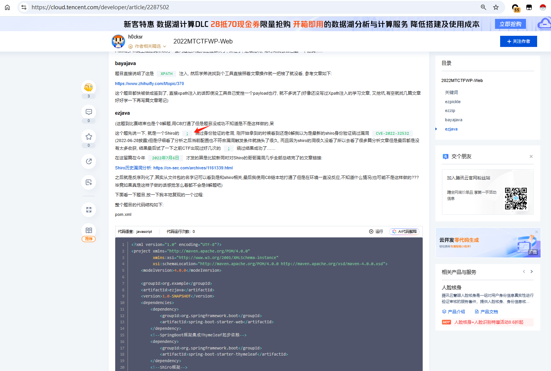Click the 交个朋友 panel icon
Image resolution: width=551 pixels, height=371 pixels.
(445, 156)
